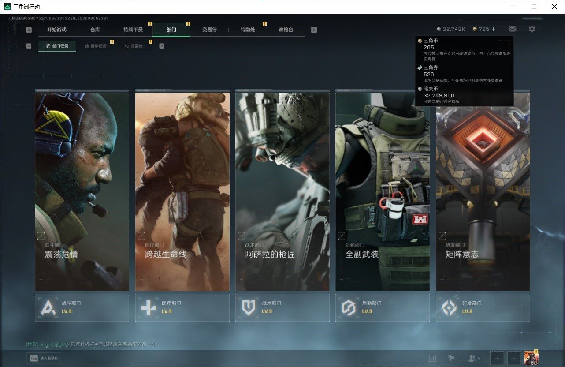
Task: Click the 三角券 ticket icon in tooltip
Action: point(420,68)
